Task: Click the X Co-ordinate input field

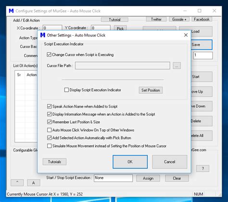Action: 52,28
